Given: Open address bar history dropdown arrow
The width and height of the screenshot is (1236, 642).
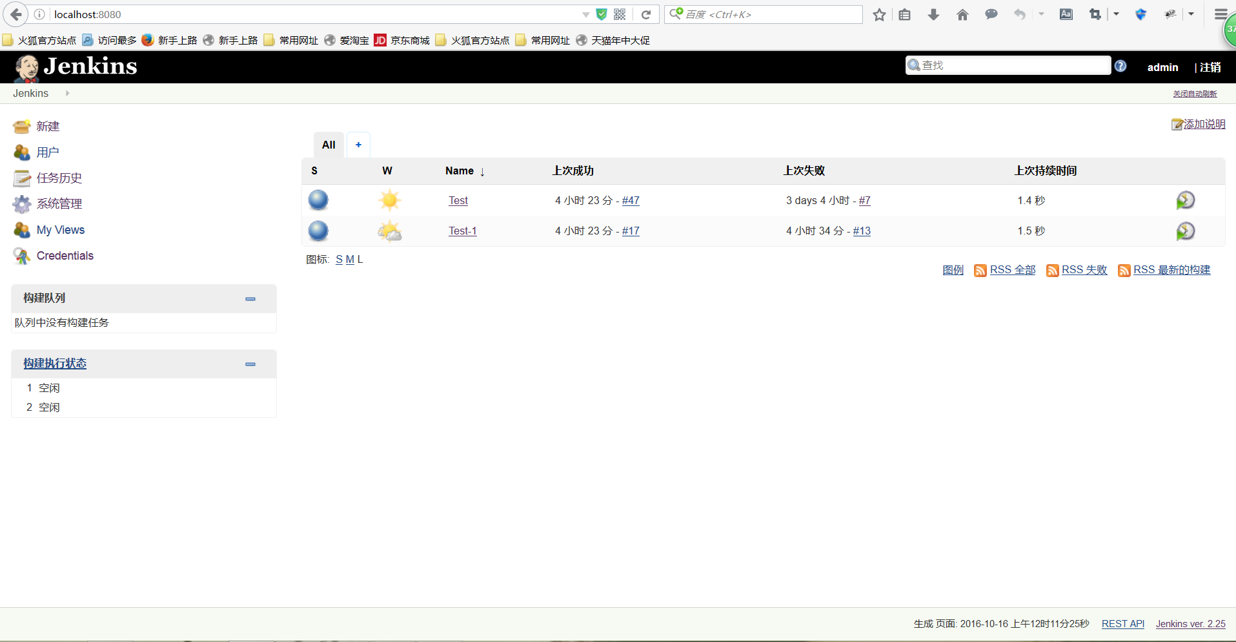Looking at the screenshot, I should 585,14.
